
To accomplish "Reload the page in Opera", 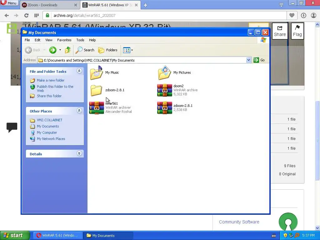I will coord(26,16).
